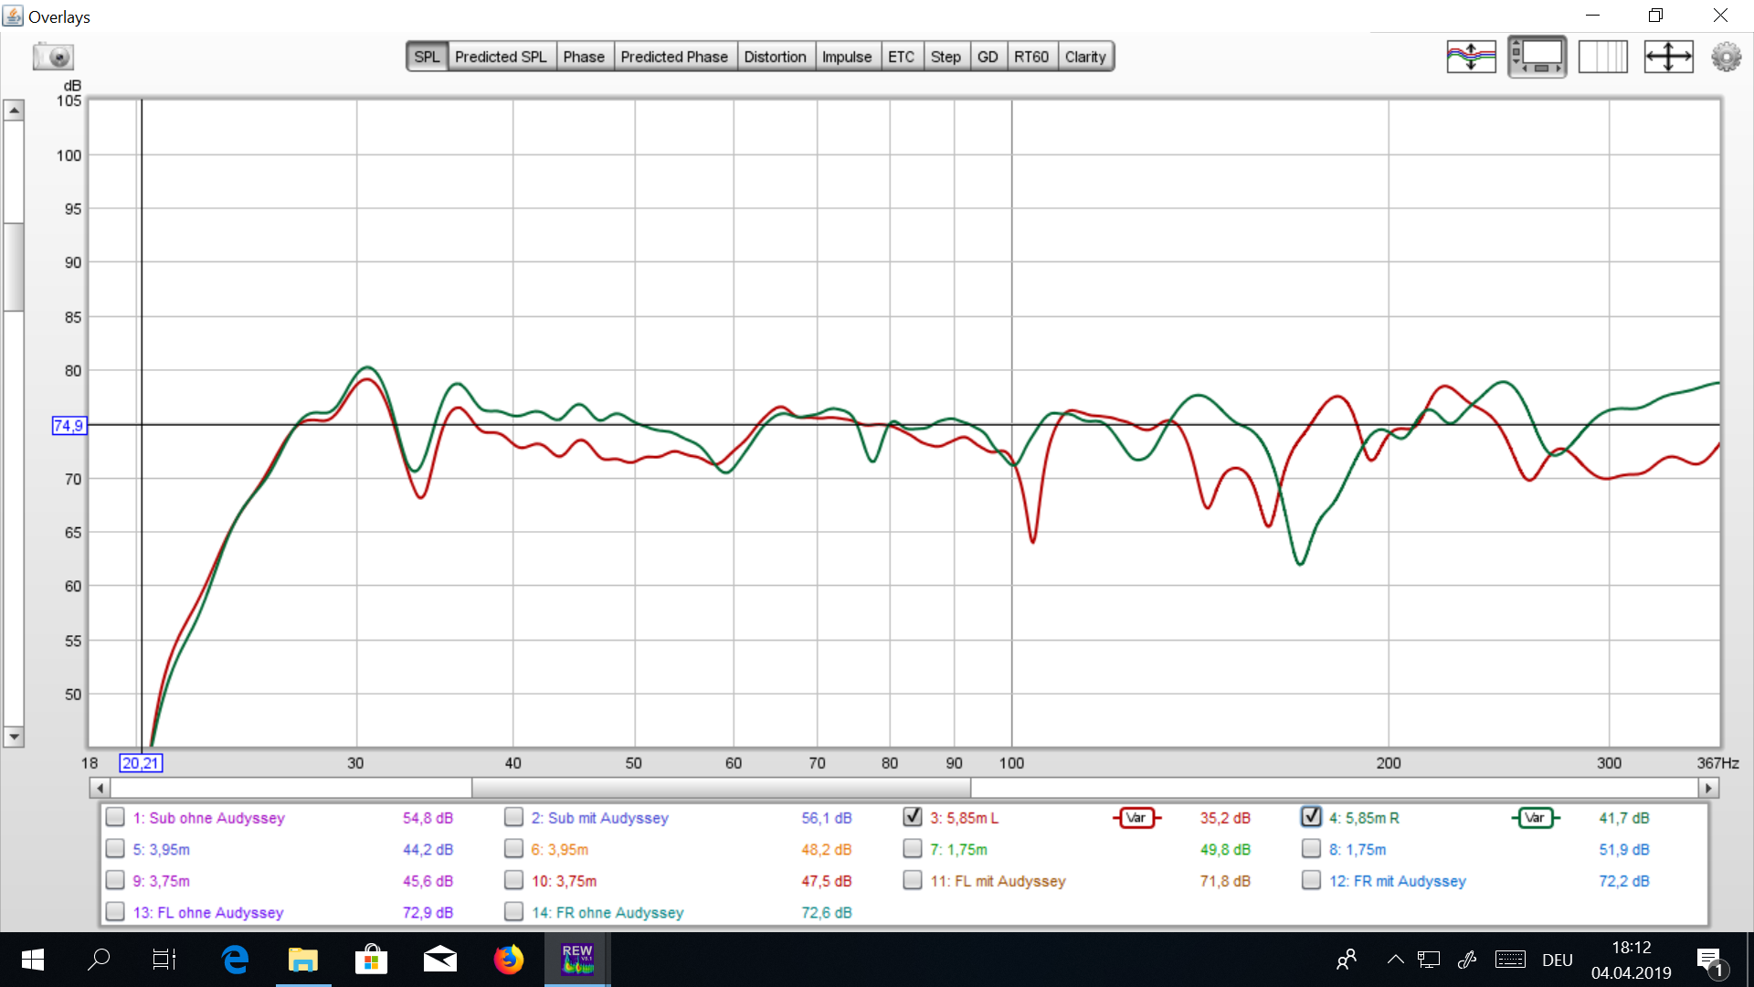Screen dimensions: 1754x987
Task: Open the Impulse tab
Action: coord(847,57)
